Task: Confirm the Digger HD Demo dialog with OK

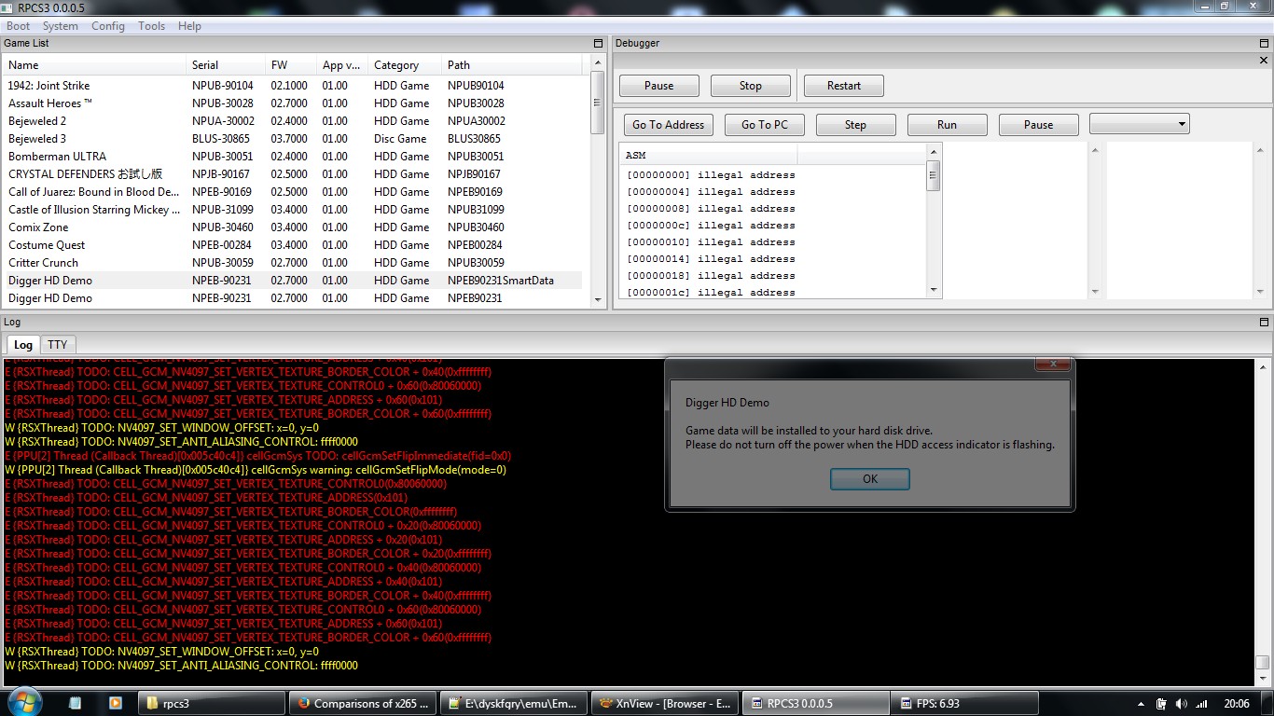Action: pos(869,478)
